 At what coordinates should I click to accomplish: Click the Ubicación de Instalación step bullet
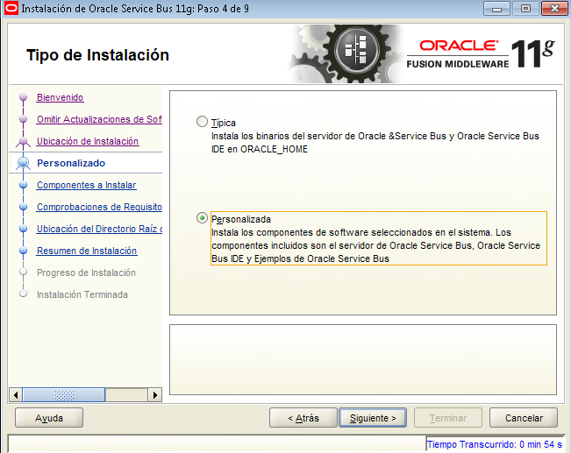click(x=24, y=141)
